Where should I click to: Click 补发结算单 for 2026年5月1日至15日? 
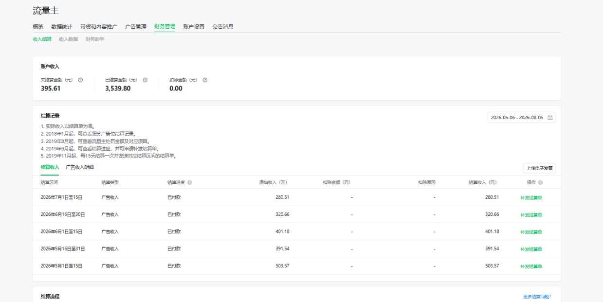531,266
